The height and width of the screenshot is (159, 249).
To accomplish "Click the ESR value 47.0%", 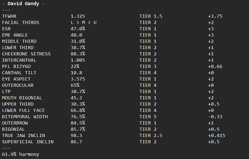I will click(x=78, y=29).
